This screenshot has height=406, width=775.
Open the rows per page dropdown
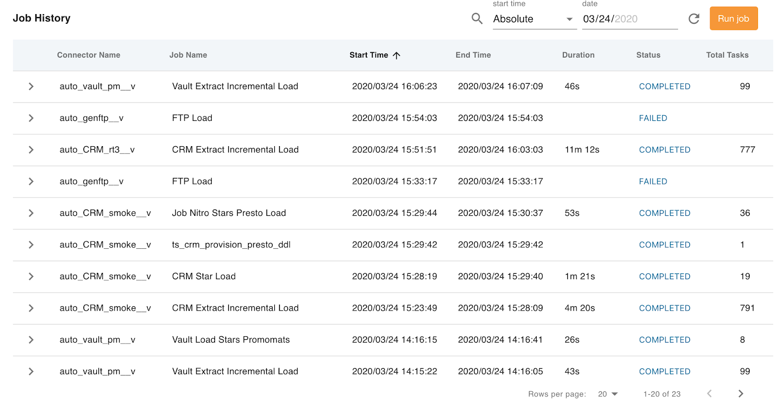click(608, 394)
